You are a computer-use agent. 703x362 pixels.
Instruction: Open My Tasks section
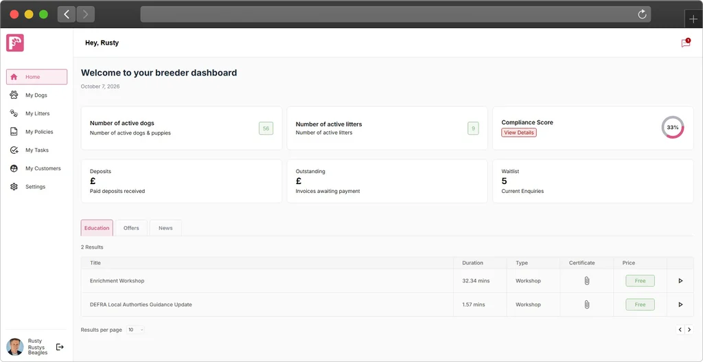[x=37, y=150]
